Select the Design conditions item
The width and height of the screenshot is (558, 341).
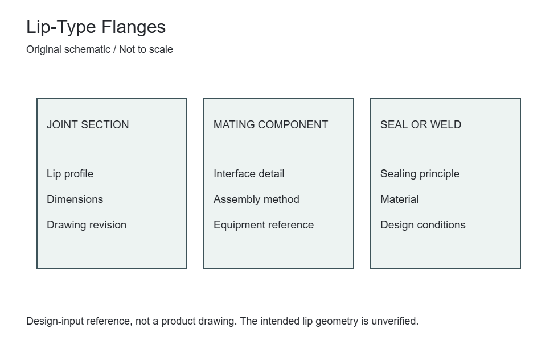coord(422,225)
